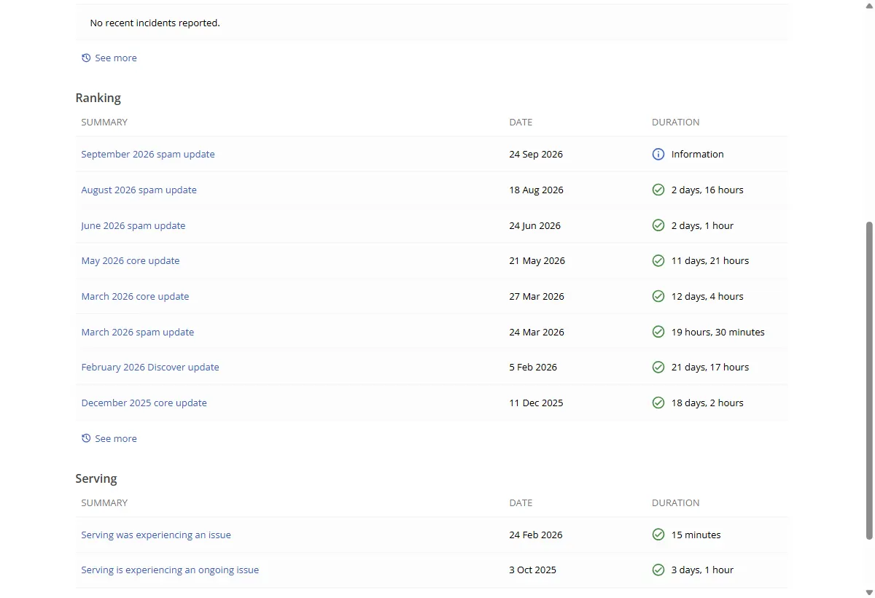Click duration '21 days, 17 hours'
This screenshot has width=875, height=598.
coord(710,367)
